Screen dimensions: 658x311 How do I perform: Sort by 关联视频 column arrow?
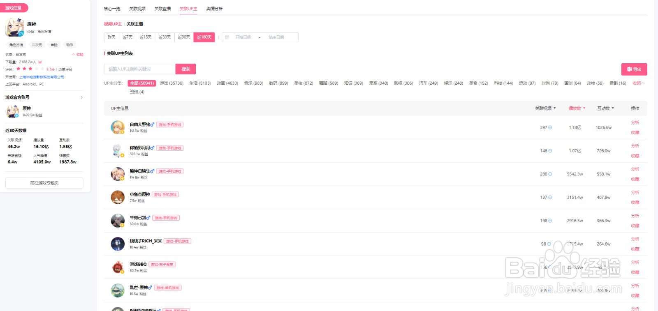click(555, 108)
